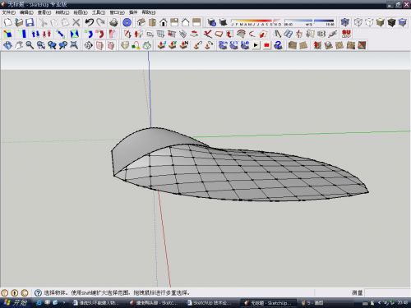Open the SketchUp 技术 taskbar window
Screen dimensions: 411x308
(210, 303)
